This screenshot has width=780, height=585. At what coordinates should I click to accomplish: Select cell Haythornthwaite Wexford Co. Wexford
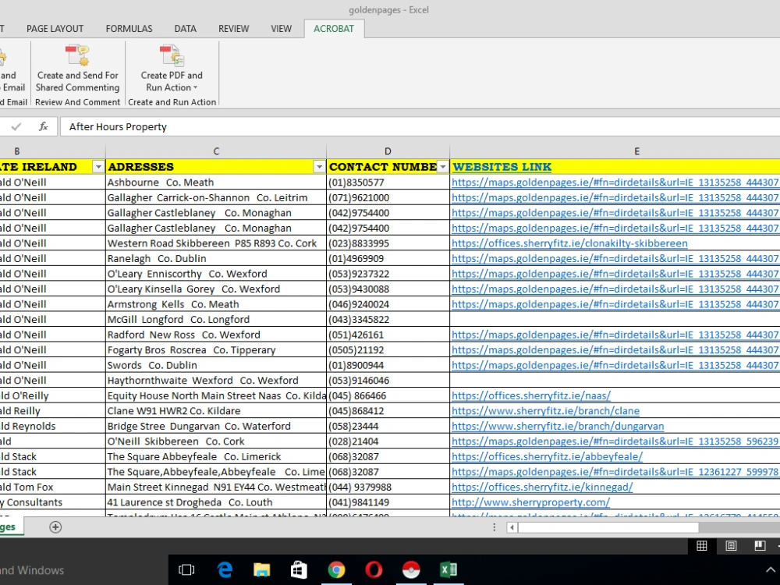(x=216, y=381)
